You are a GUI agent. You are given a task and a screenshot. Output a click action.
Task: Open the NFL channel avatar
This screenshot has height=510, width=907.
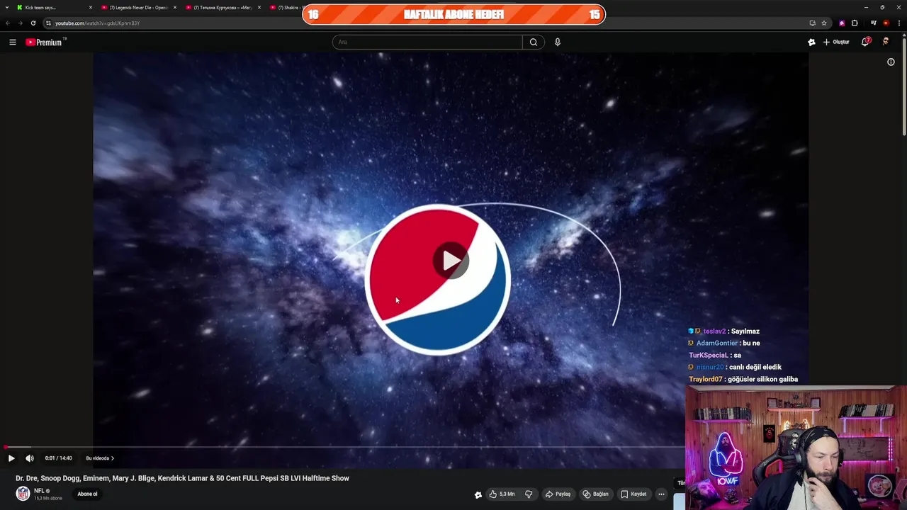pos(23,494)
